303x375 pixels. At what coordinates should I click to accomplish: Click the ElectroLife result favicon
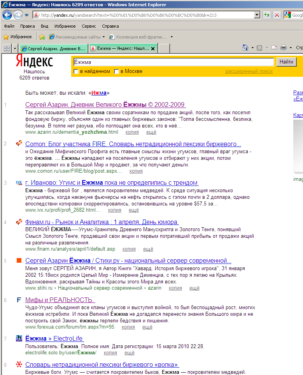tap(19, 338)
